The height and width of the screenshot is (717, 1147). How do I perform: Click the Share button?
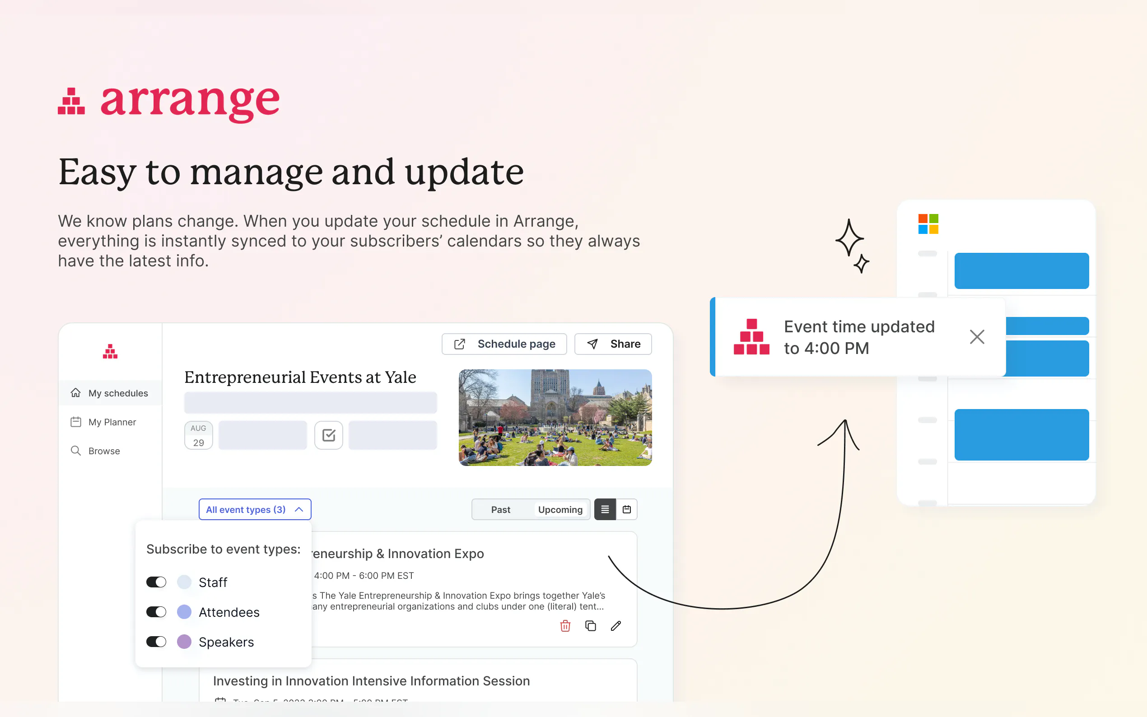point(613,344)
